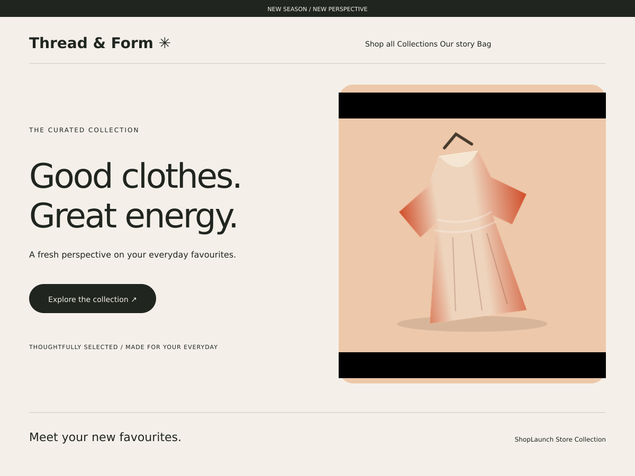The height and width of the screenshot is (476, 635).
Task: Click "THOUGHTFULLY SELECTED / MADE FOR YOUR EVERYDAY" tagline
Action: click(123, 347)
